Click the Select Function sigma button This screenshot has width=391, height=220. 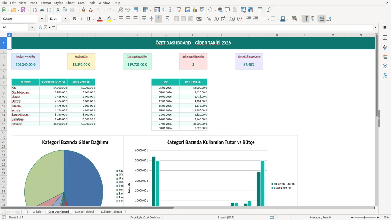coord(45,27)
